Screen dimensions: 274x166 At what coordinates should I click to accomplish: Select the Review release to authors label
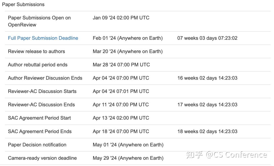[36, 51]
